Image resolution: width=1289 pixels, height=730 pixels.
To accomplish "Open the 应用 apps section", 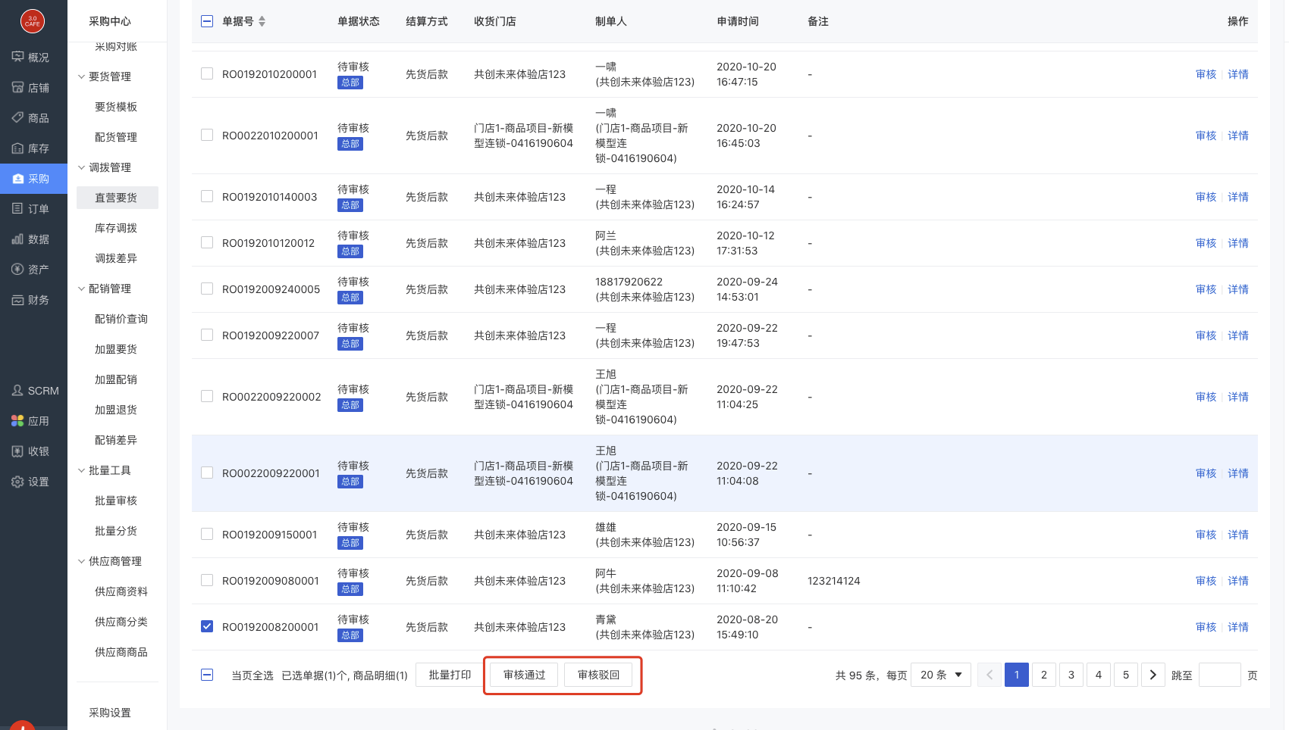I will (31, 421).
